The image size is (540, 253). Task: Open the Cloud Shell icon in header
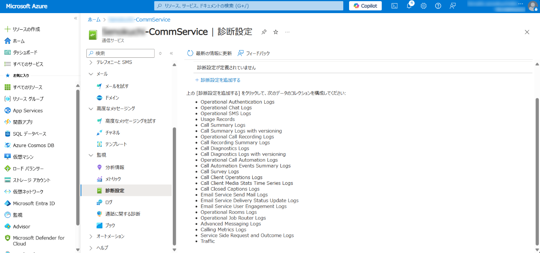(x=394, y=6)
